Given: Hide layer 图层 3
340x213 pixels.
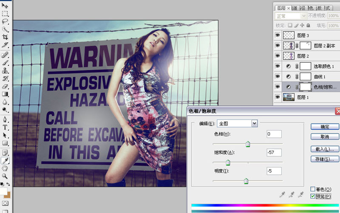Looking at the screenshot, I should pyautogui.click(x=278, y=35).
